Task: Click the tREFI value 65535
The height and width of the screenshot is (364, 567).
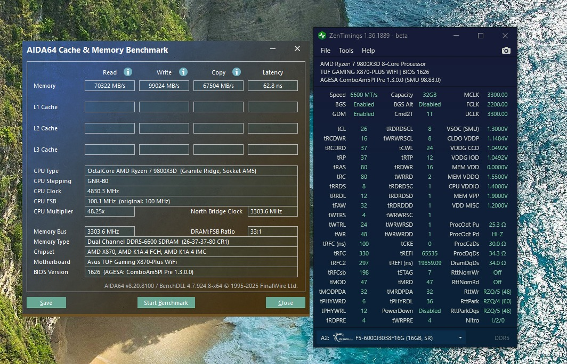Action: pyautogui.click(x=430, y=253)
